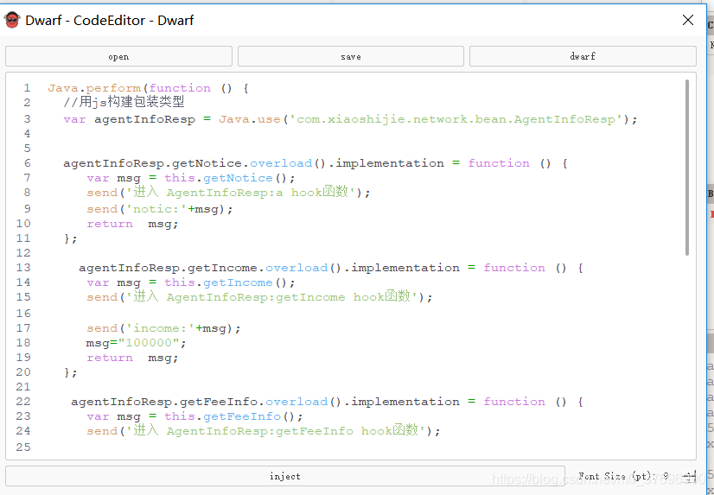Viewport: 714px width, 495px height.
Task: Click the closing '};' on line 11
Action: tap(71, 238)
